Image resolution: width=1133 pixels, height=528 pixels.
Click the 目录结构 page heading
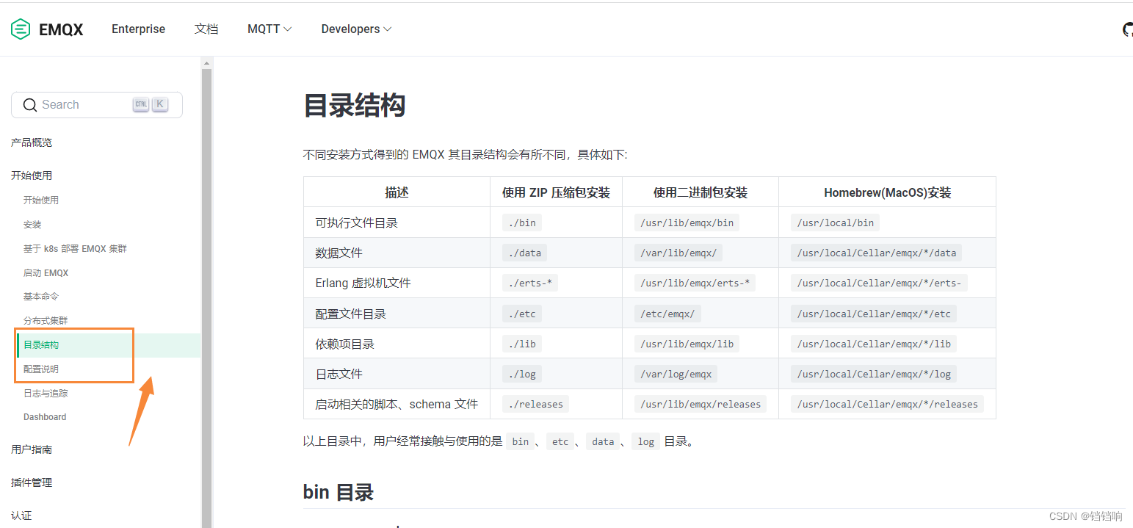point(354,106)
